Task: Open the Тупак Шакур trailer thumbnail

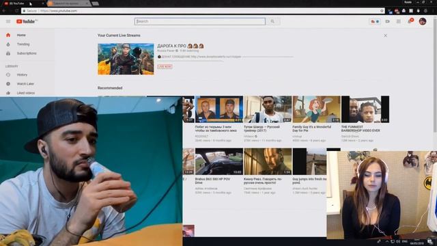Action: [x=268, y=109]
